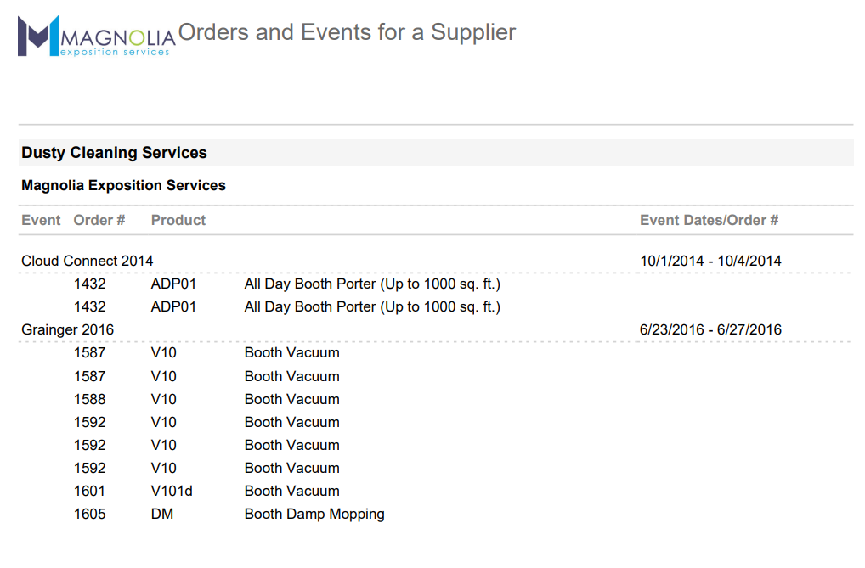Click the Booth Damp Mopping product description
865x568 pixels.
(314, 514)
